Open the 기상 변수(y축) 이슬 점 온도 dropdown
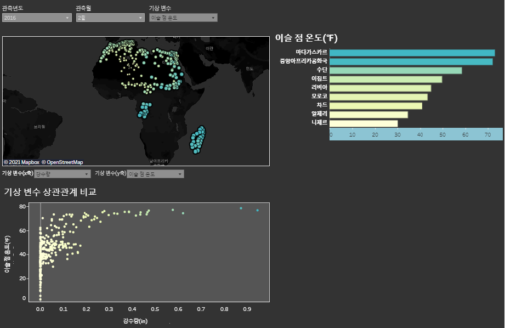 coord(155,174)
